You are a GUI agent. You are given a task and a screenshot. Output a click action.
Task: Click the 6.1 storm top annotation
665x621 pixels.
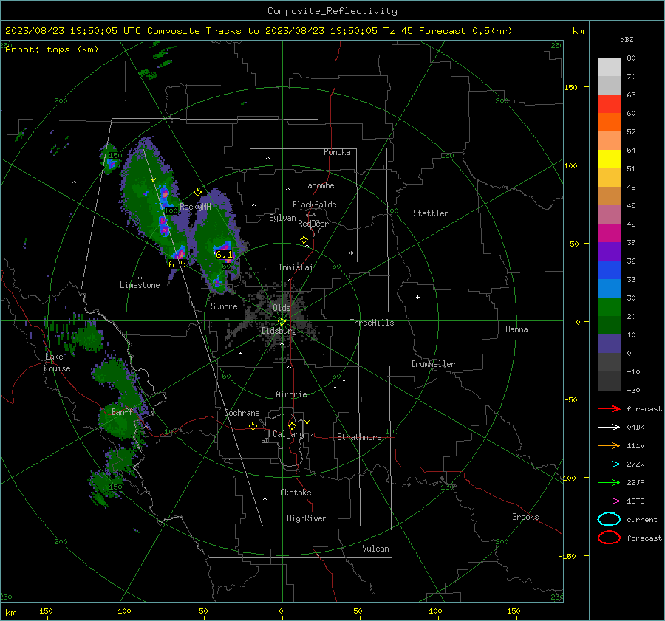pyautogui.click(x=225, y=255)
